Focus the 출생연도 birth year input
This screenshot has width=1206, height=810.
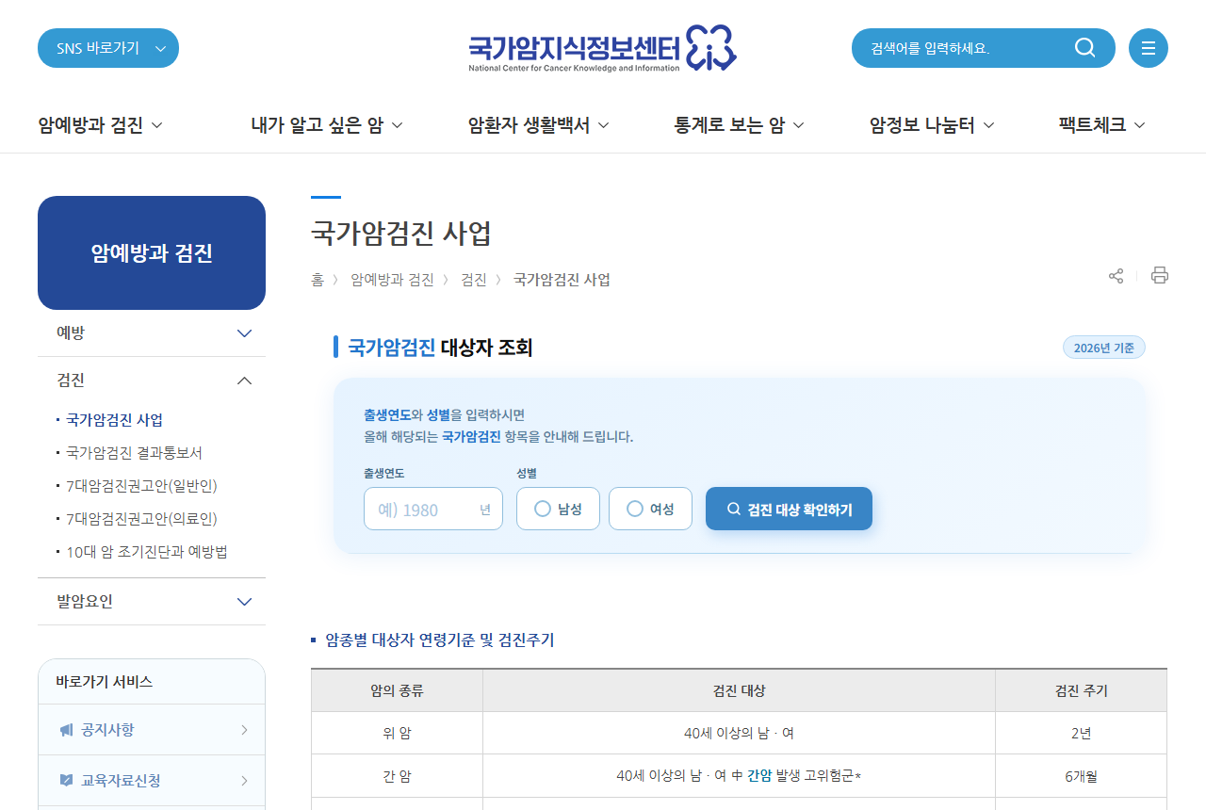tap(433, 509)
